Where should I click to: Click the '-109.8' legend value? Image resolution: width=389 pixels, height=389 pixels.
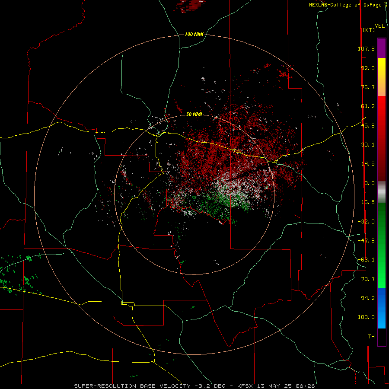[x=364, y=317]
